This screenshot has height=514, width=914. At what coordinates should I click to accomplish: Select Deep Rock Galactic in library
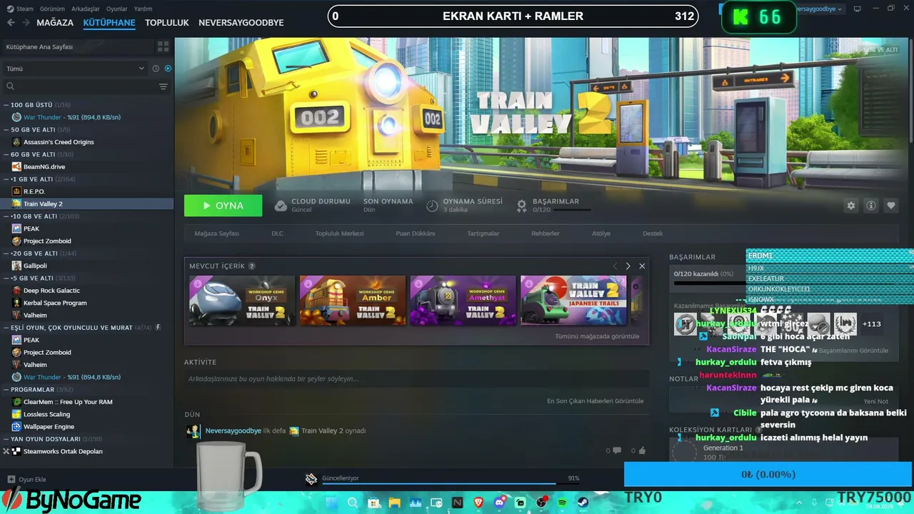(51, 291)
